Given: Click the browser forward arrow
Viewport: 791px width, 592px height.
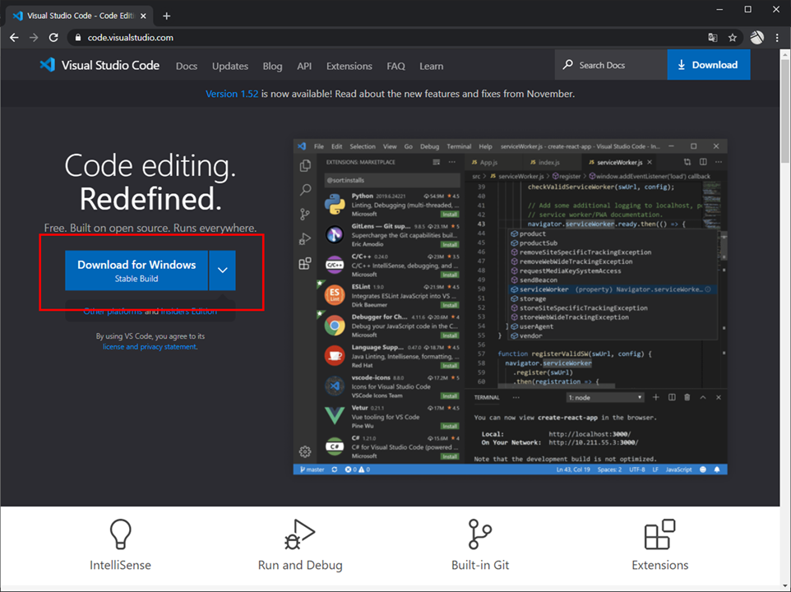Looking at the screenshot, I should pos(34,37).
